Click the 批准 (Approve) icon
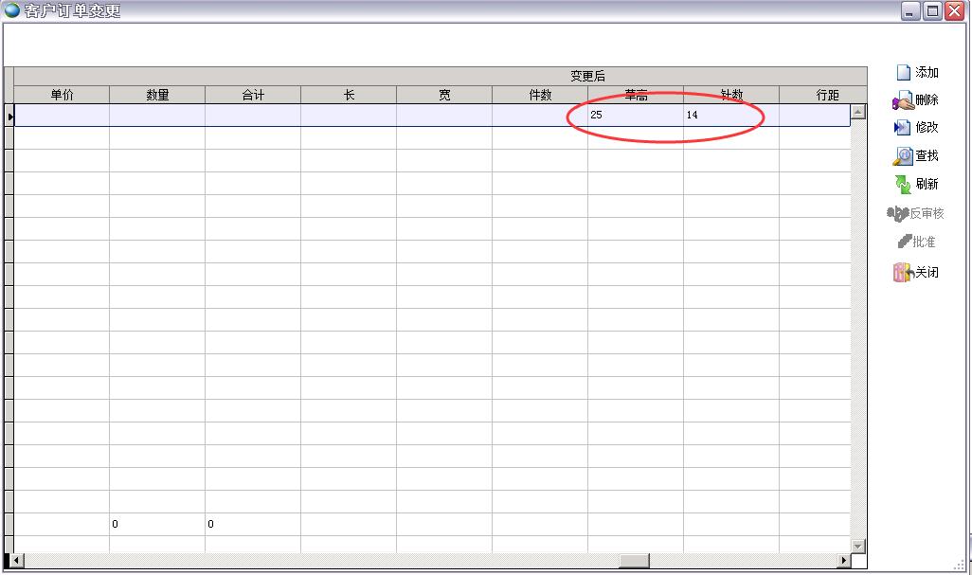This screenshot has width=972, height=575. [905, 243]
